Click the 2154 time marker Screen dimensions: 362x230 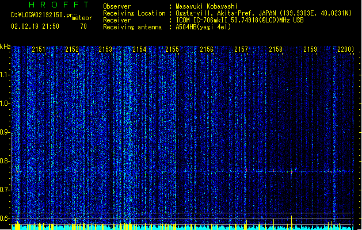(139, 49)
